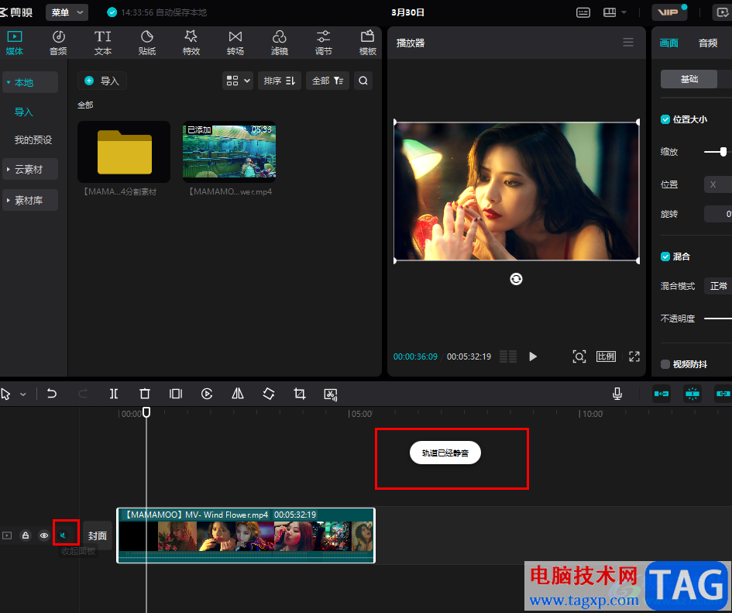The width and height of the screenshot is (732, 613).
Task: Open the selection tool dropdown arrow
Action: (x=23, y=394)
